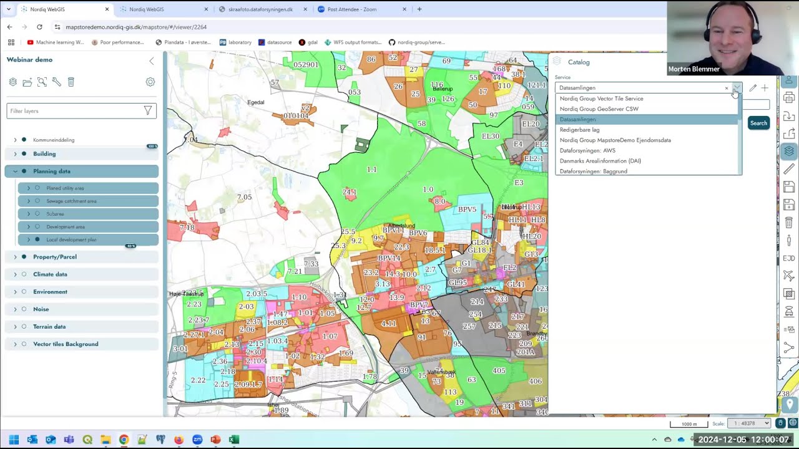Expand the Building group

coord(15,153)
